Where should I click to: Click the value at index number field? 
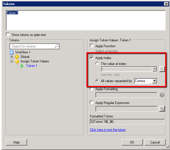point(127,69)
